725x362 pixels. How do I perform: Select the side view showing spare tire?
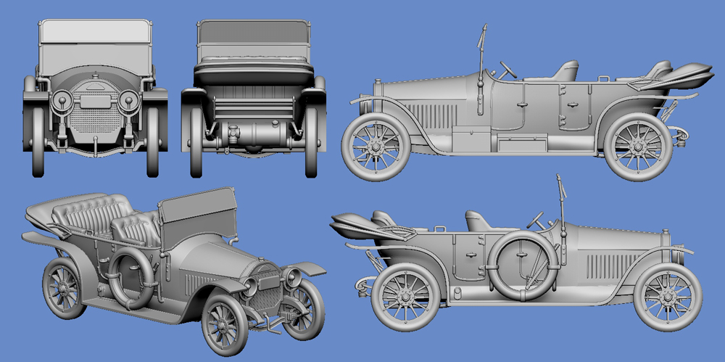click(x=516, y=252)
